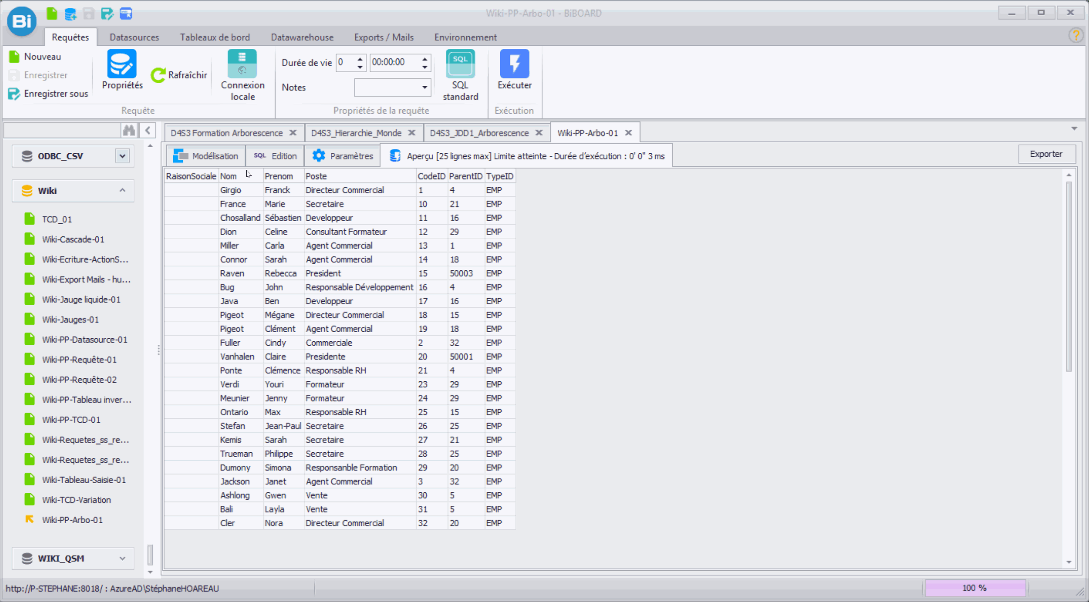Sort by the Nom column header
This screenshot has width=1089, height=602.
pos(241,176)
